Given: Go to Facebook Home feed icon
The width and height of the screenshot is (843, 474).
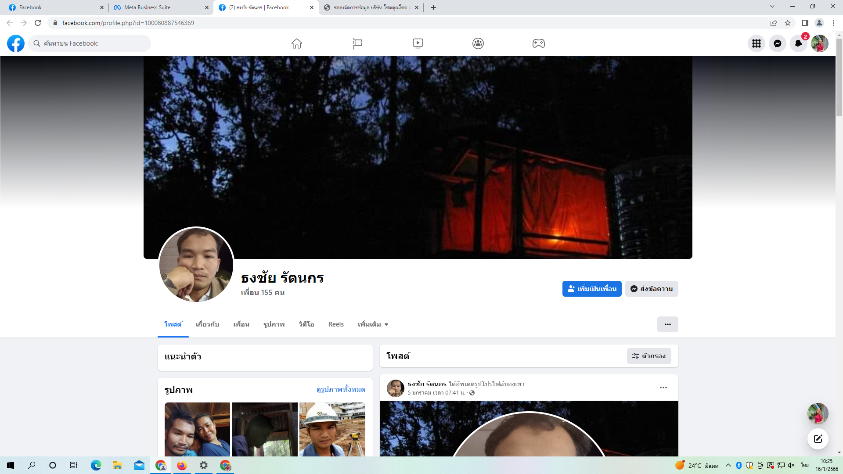Looking at the screenshot, I should coord(297,43).
